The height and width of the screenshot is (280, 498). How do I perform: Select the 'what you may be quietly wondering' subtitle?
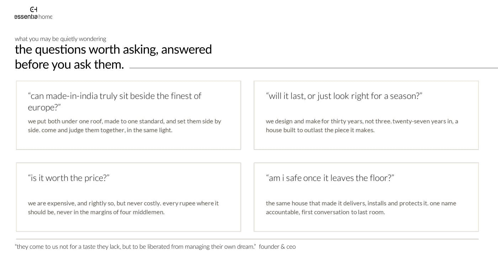click(x=60, y=39)
